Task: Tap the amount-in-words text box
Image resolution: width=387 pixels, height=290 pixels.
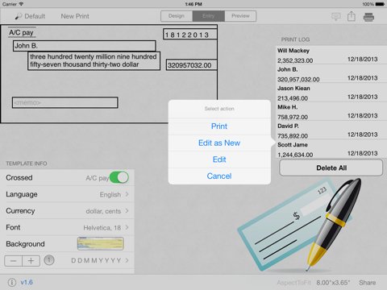Action: coord(94,61)
